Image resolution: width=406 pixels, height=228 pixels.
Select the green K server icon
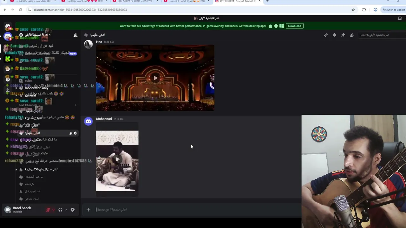pyautogui.click(x=8, y=59)
